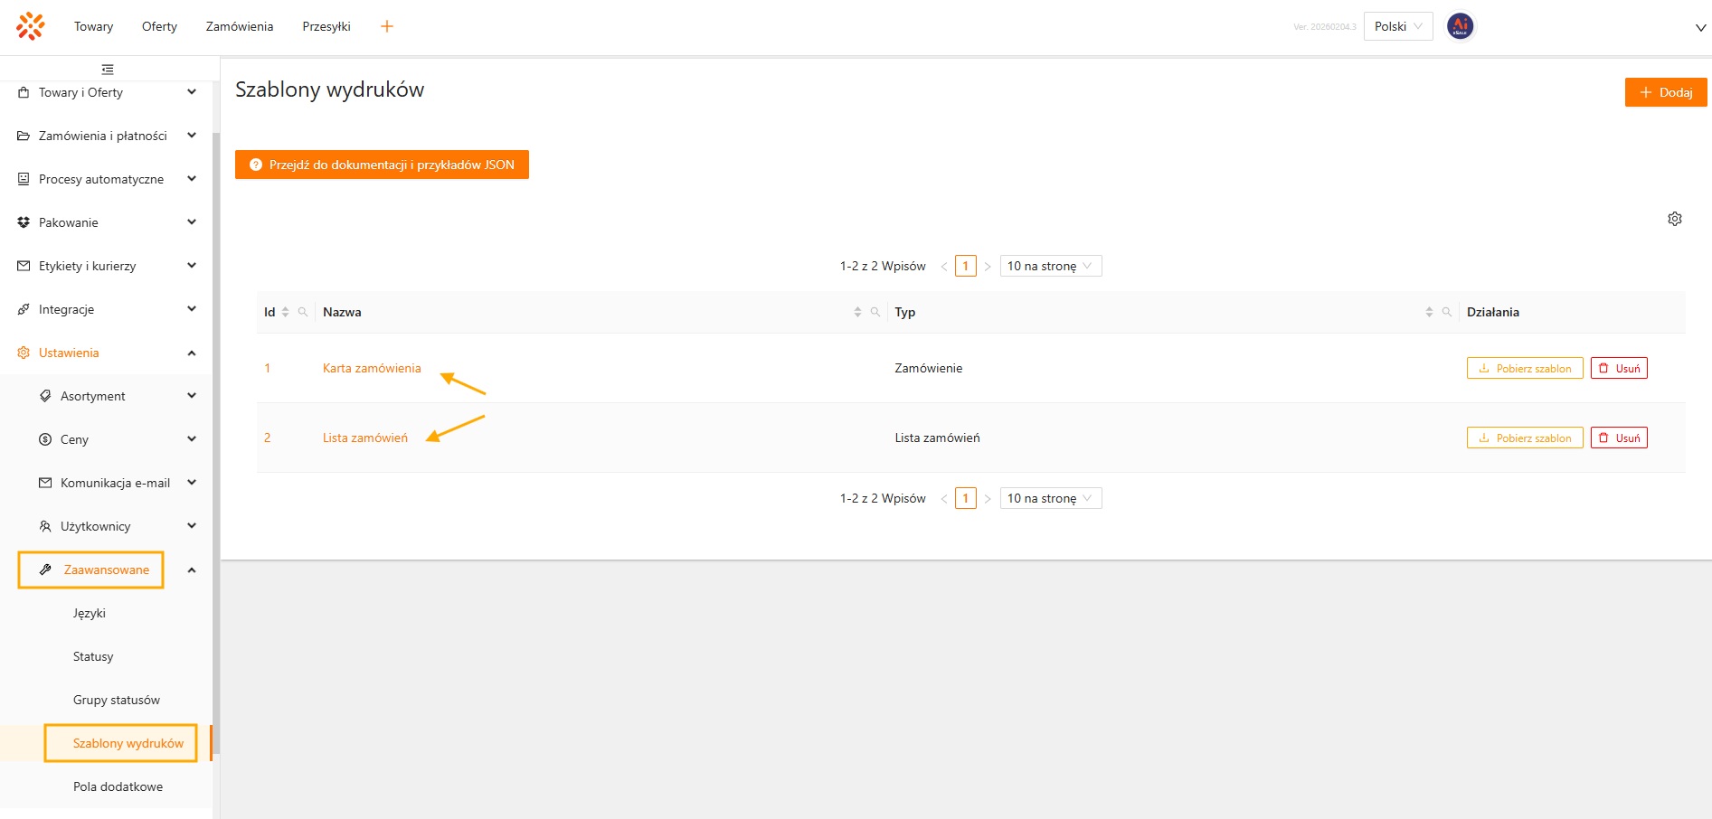
Task: Open the Polski language dropdown
Action: 1397,26
